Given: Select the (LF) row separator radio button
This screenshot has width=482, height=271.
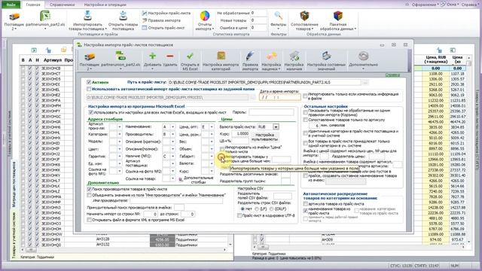Looking at the screenshot, I should [257, 209].
